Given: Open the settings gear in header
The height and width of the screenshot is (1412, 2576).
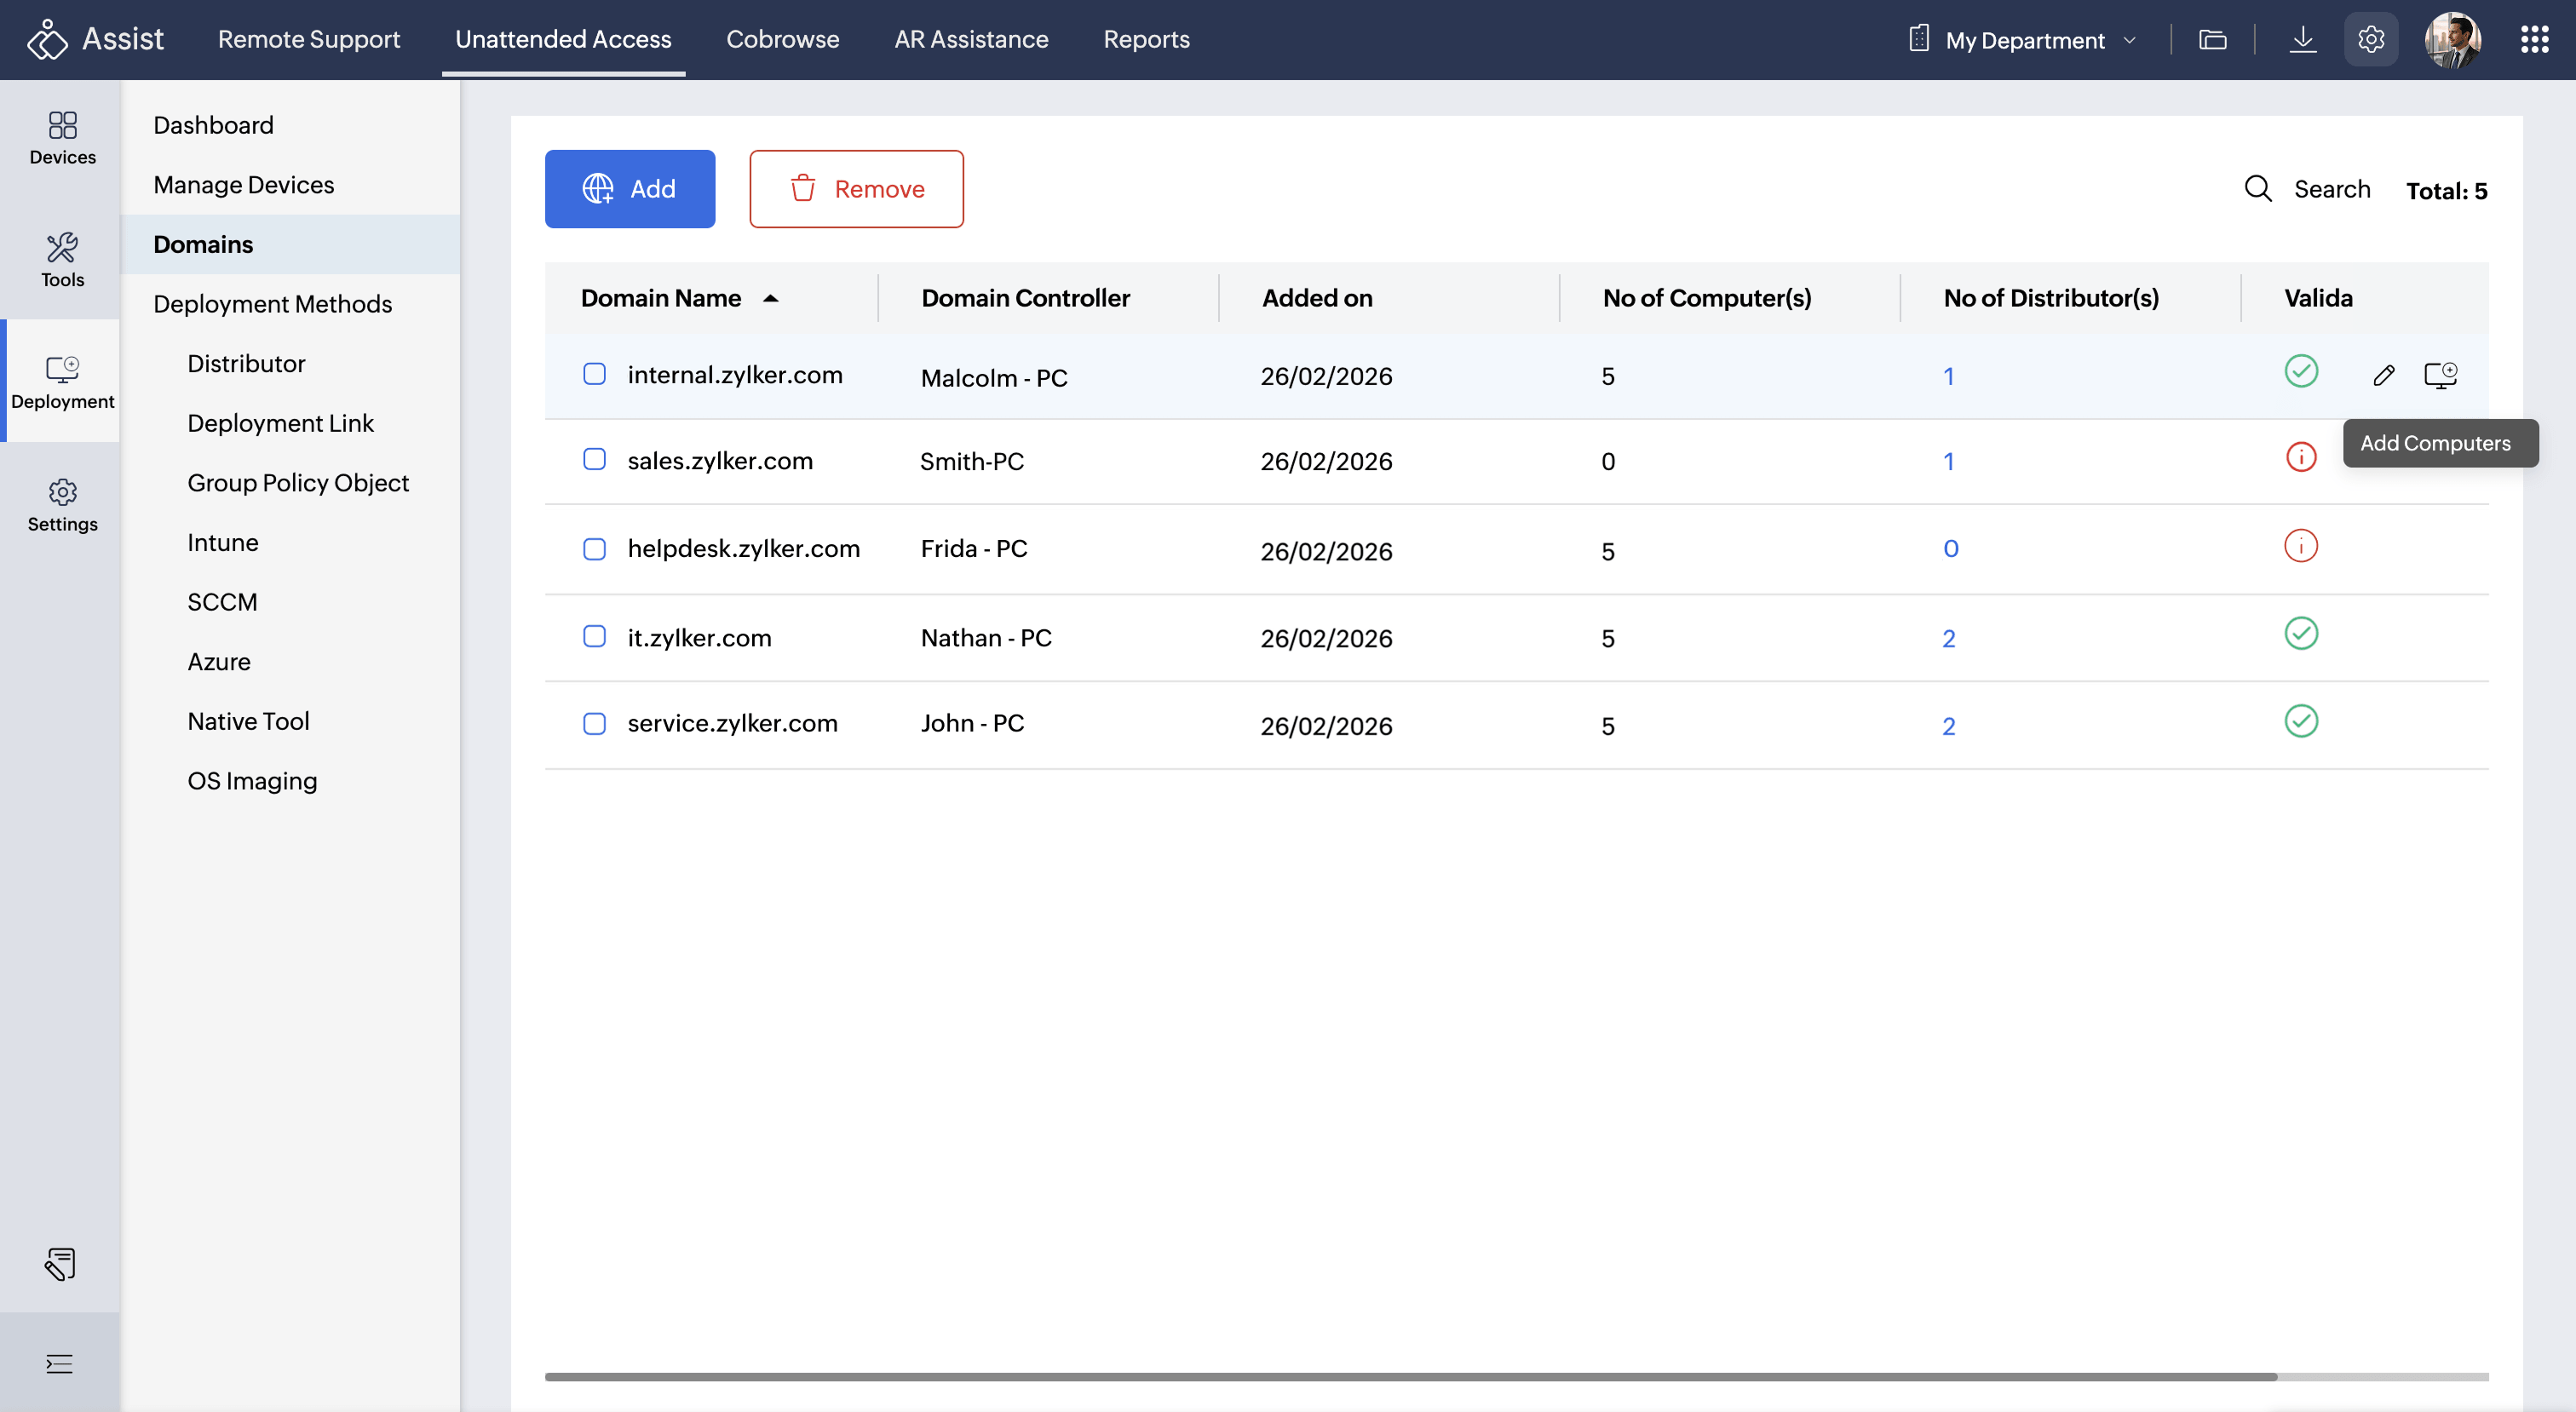Looking at the screenshot, I should pyautogui.click(x=2370, y=40).
